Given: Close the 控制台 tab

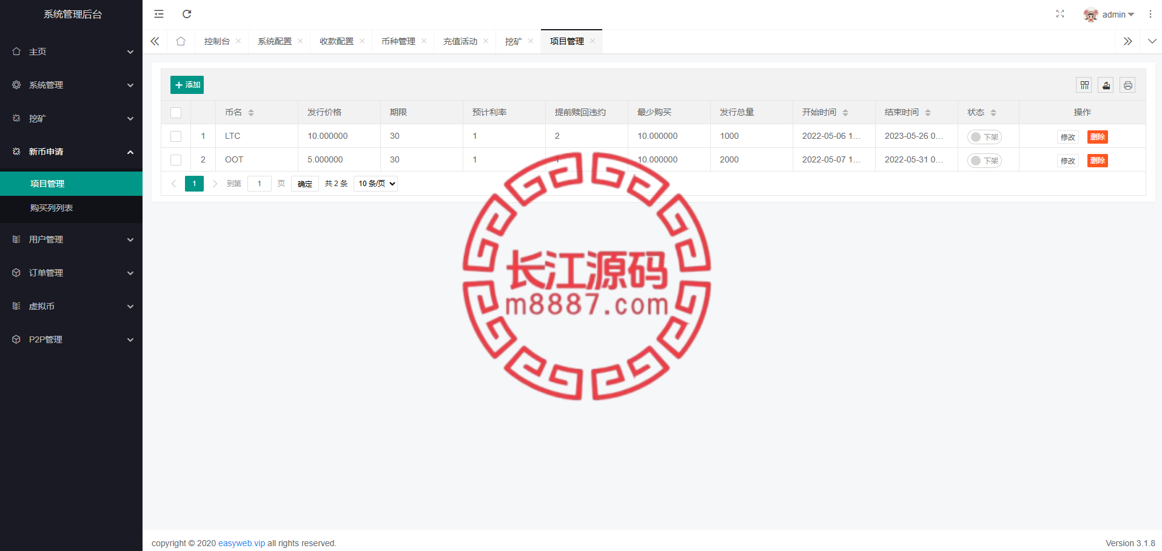Looking at the screenshot, I should coord(238,41).
